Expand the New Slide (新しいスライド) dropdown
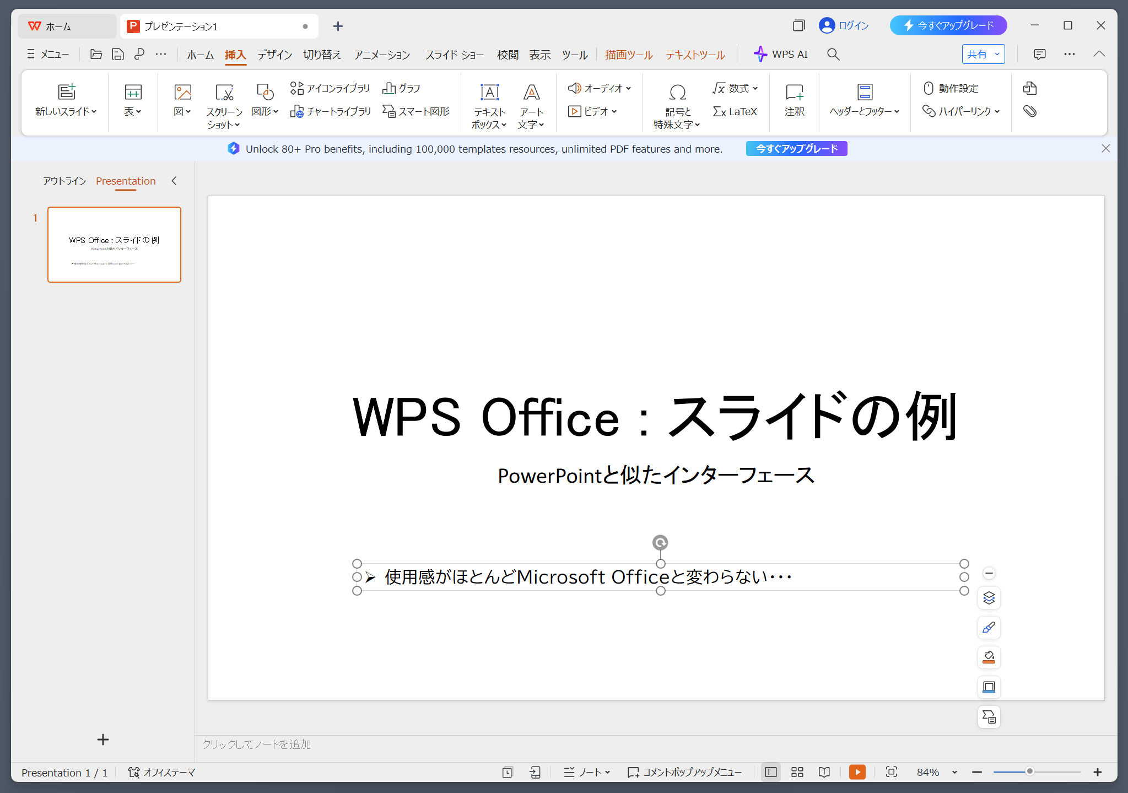The height and width of the screenshot is (793, 1128). 94,112
